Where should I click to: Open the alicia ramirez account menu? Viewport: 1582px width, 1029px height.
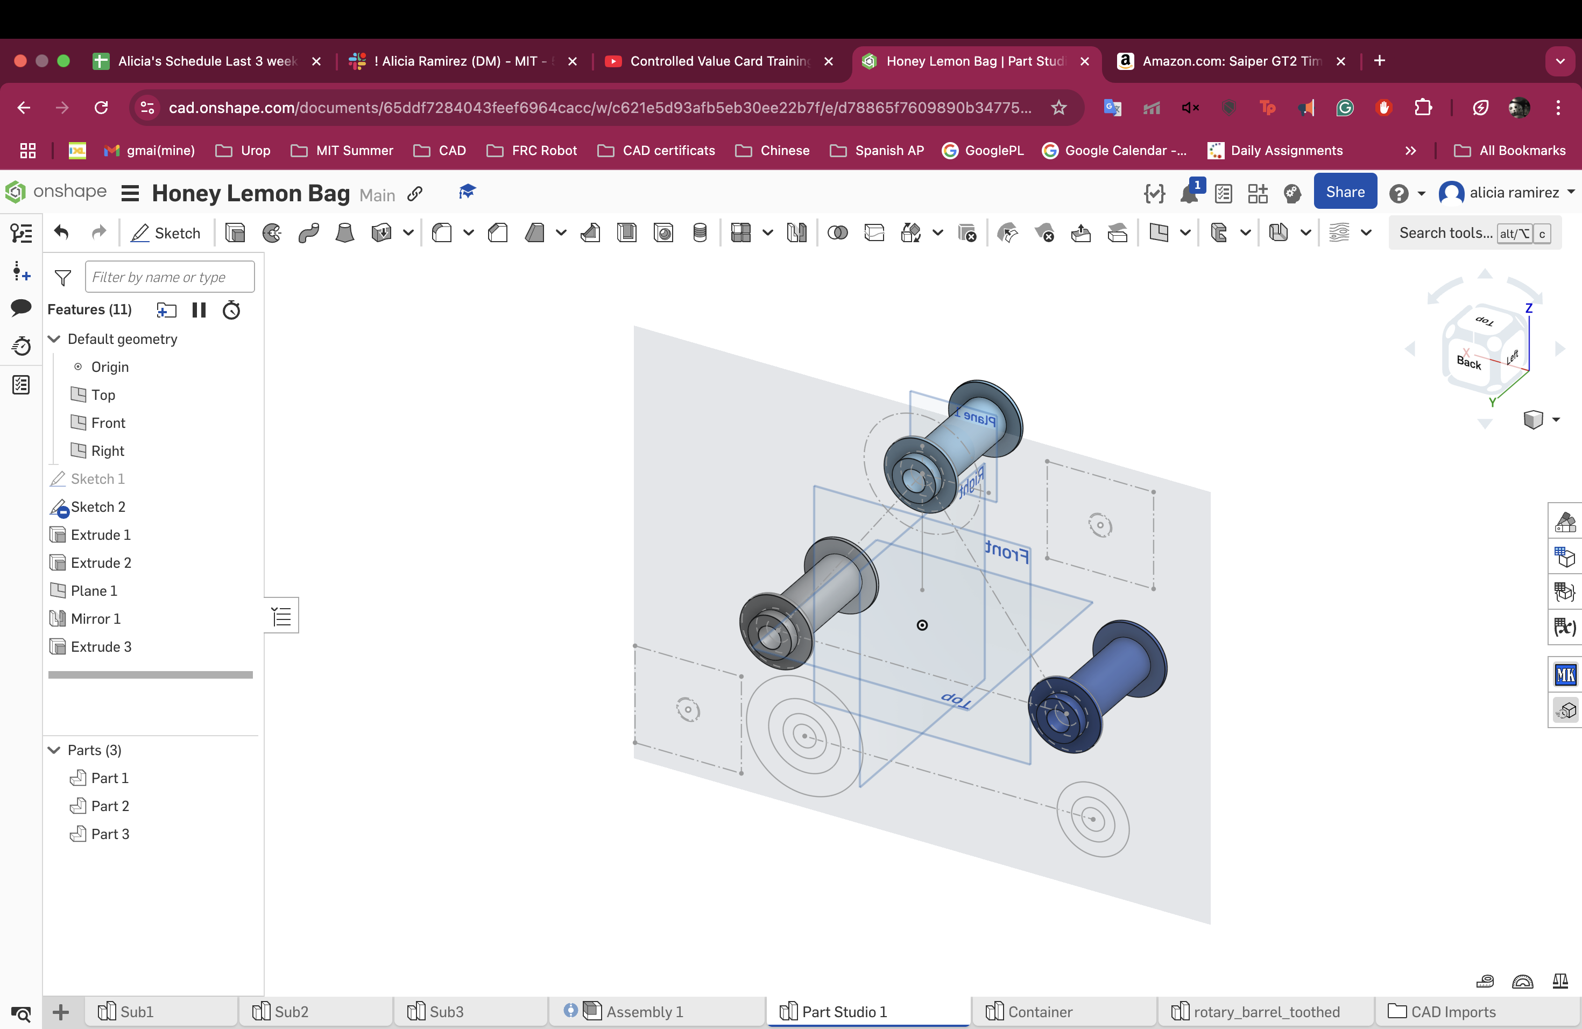coord(1507,193)
